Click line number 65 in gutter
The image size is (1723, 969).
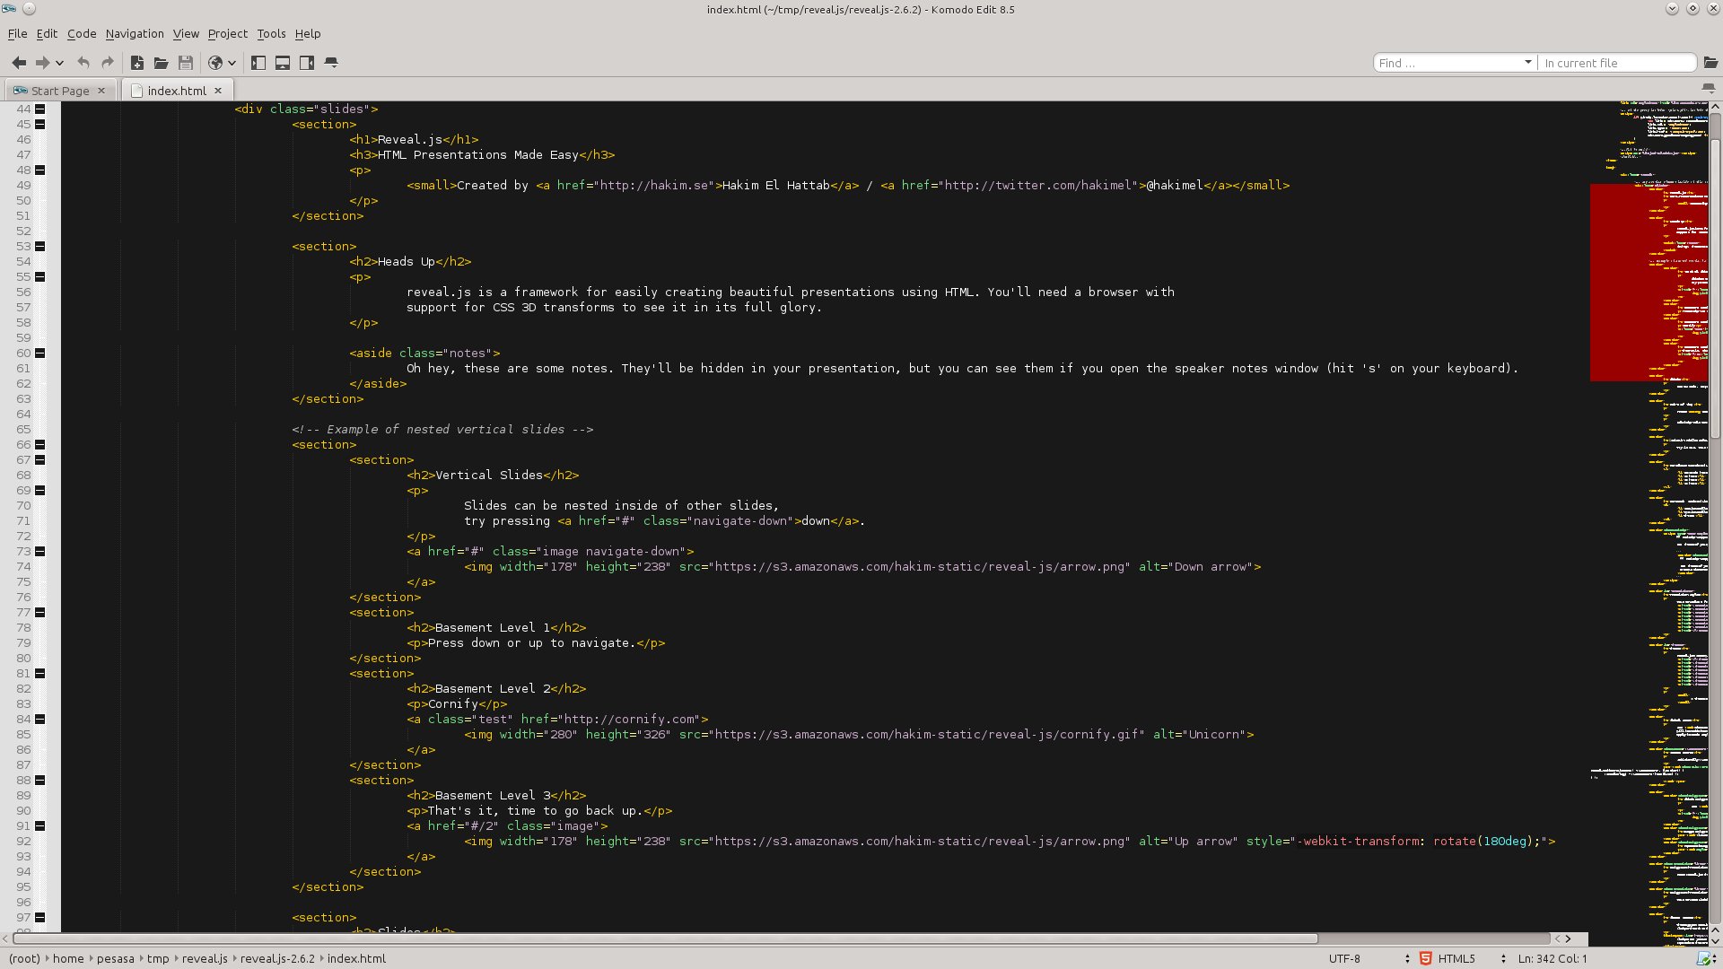pyautogui.click(x=23, y=429)
